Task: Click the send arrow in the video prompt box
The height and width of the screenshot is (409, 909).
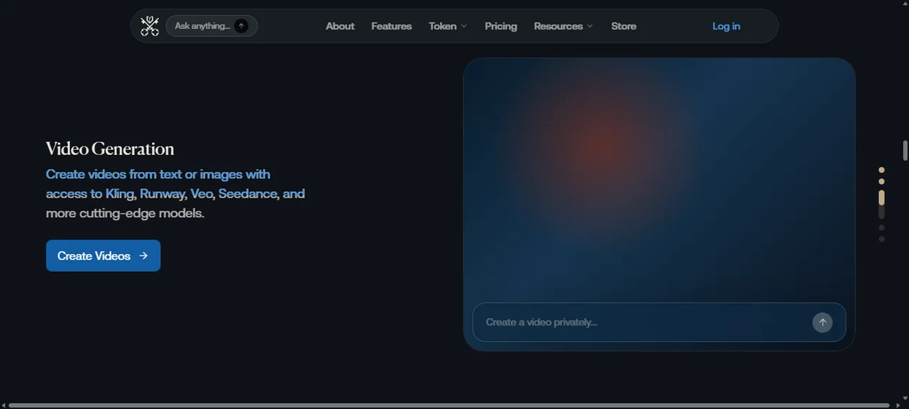Action: [822, 322]
